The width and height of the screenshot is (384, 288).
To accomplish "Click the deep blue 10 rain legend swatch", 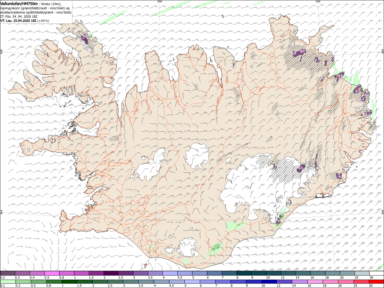I will 269,281.
